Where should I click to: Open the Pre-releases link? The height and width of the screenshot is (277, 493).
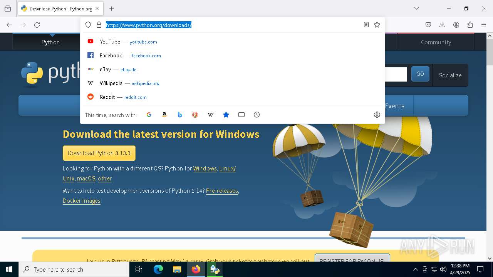pos(222,191)
